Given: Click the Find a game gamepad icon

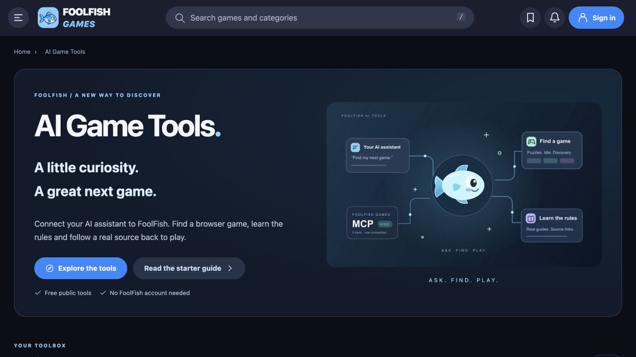Looking at the screenshot, I should [531, 141].
